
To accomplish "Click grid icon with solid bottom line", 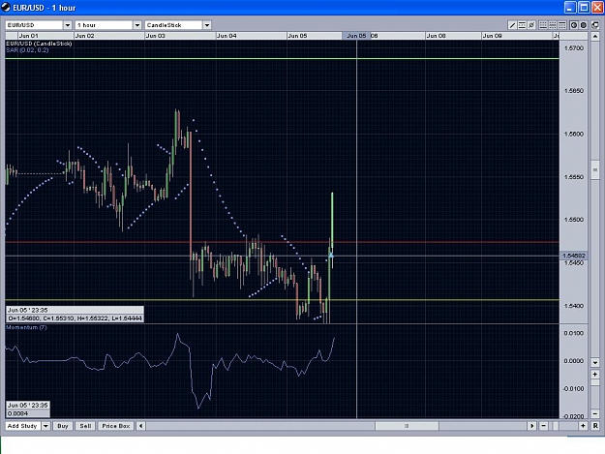I will [x=543, y=25].
